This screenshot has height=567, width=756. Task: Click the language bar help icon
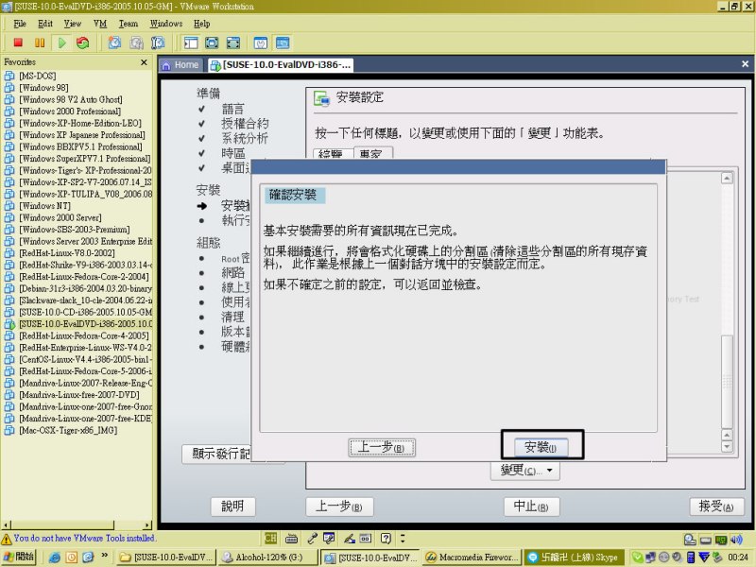click(x=386, y=538)
